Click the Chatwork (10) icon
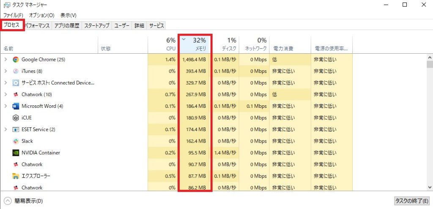The width and height of the screenshot is (433, 209). [16, 94]
